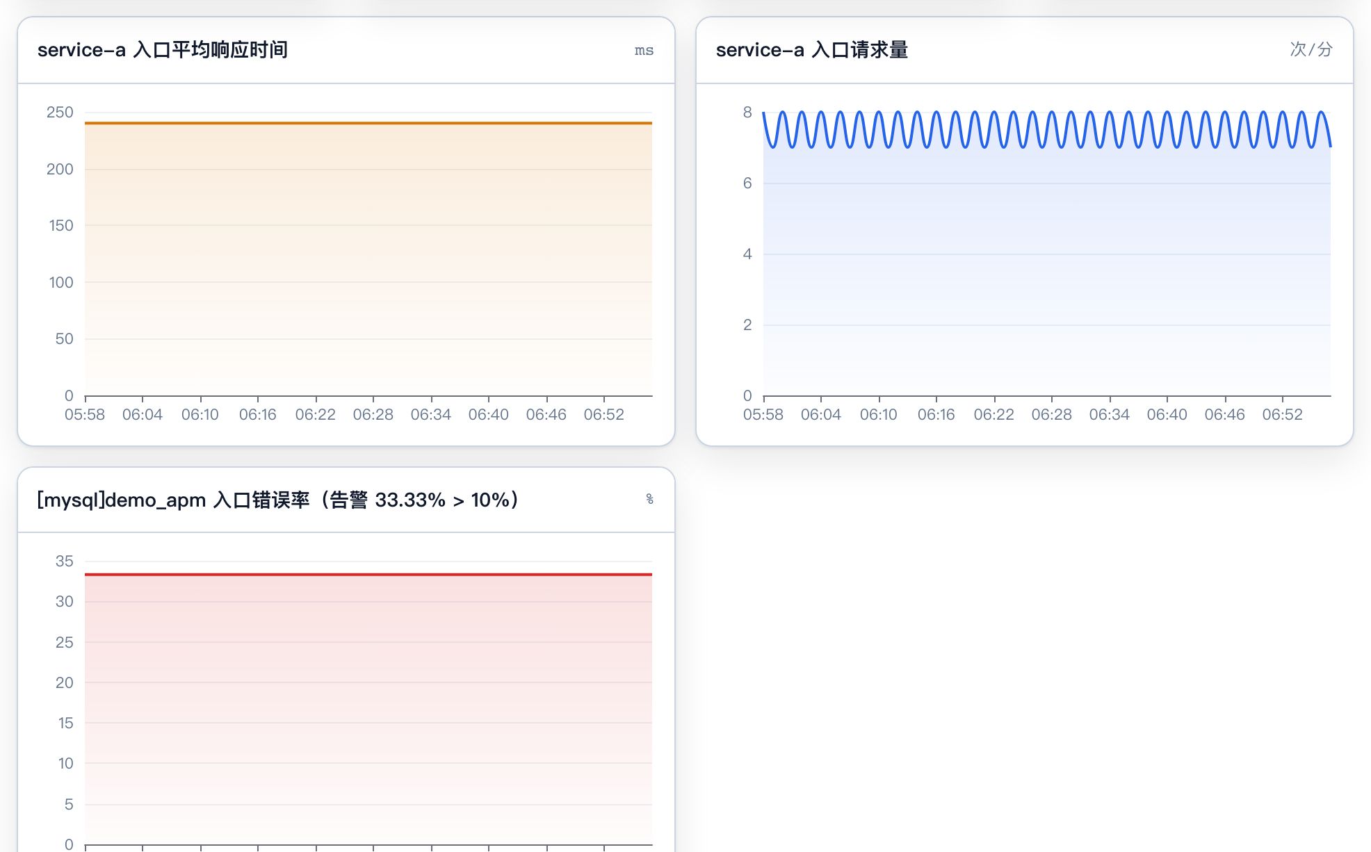Click the 150 y-axis label in response time chart

pyautogui.click(x=60, y=225)
